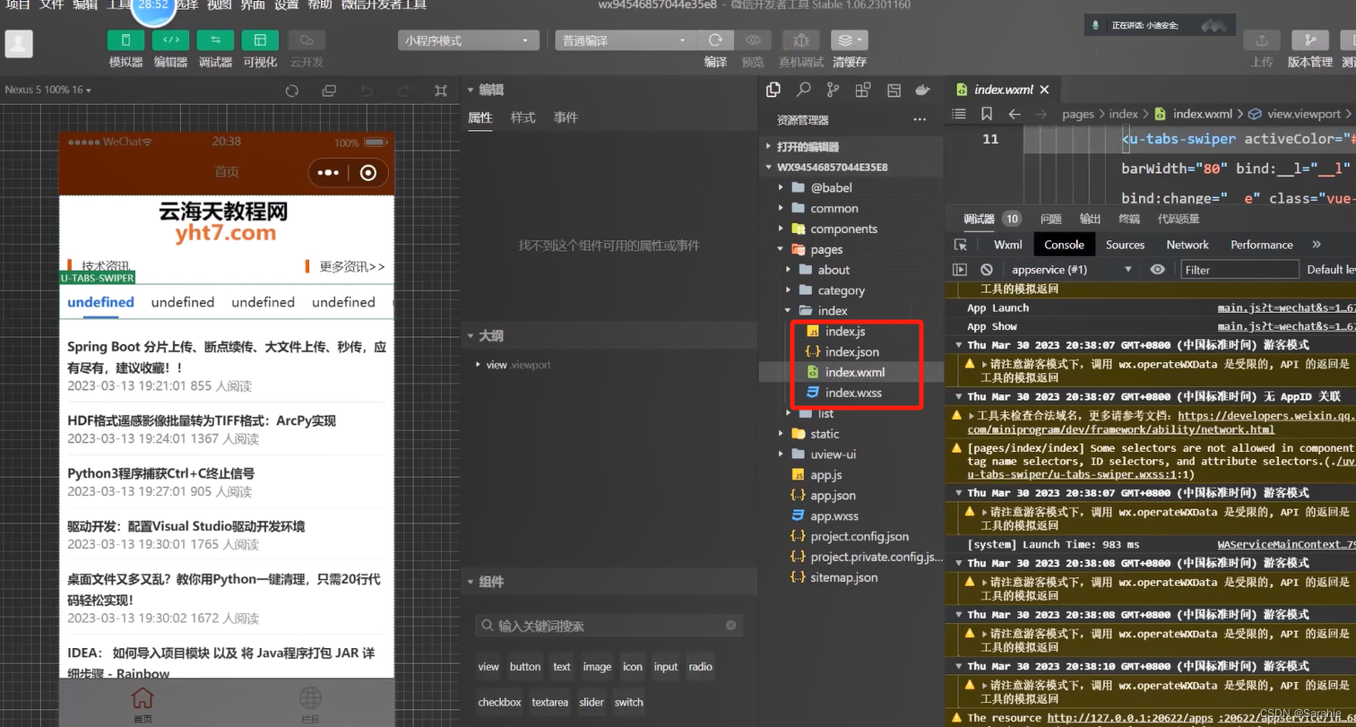Image resolution: width=1356 pixels, height=727 pixels.
Task: Select the switch component
Action: coord(628,702)
